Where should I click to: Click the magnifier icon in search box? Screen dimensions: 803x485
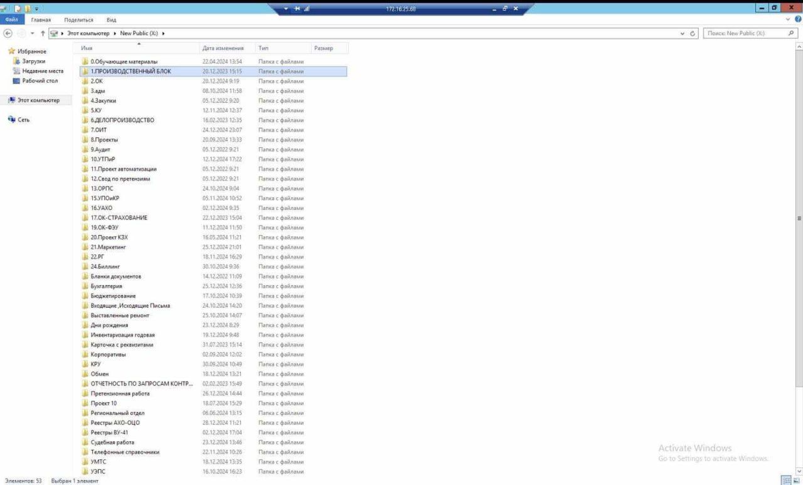(792, 33)
